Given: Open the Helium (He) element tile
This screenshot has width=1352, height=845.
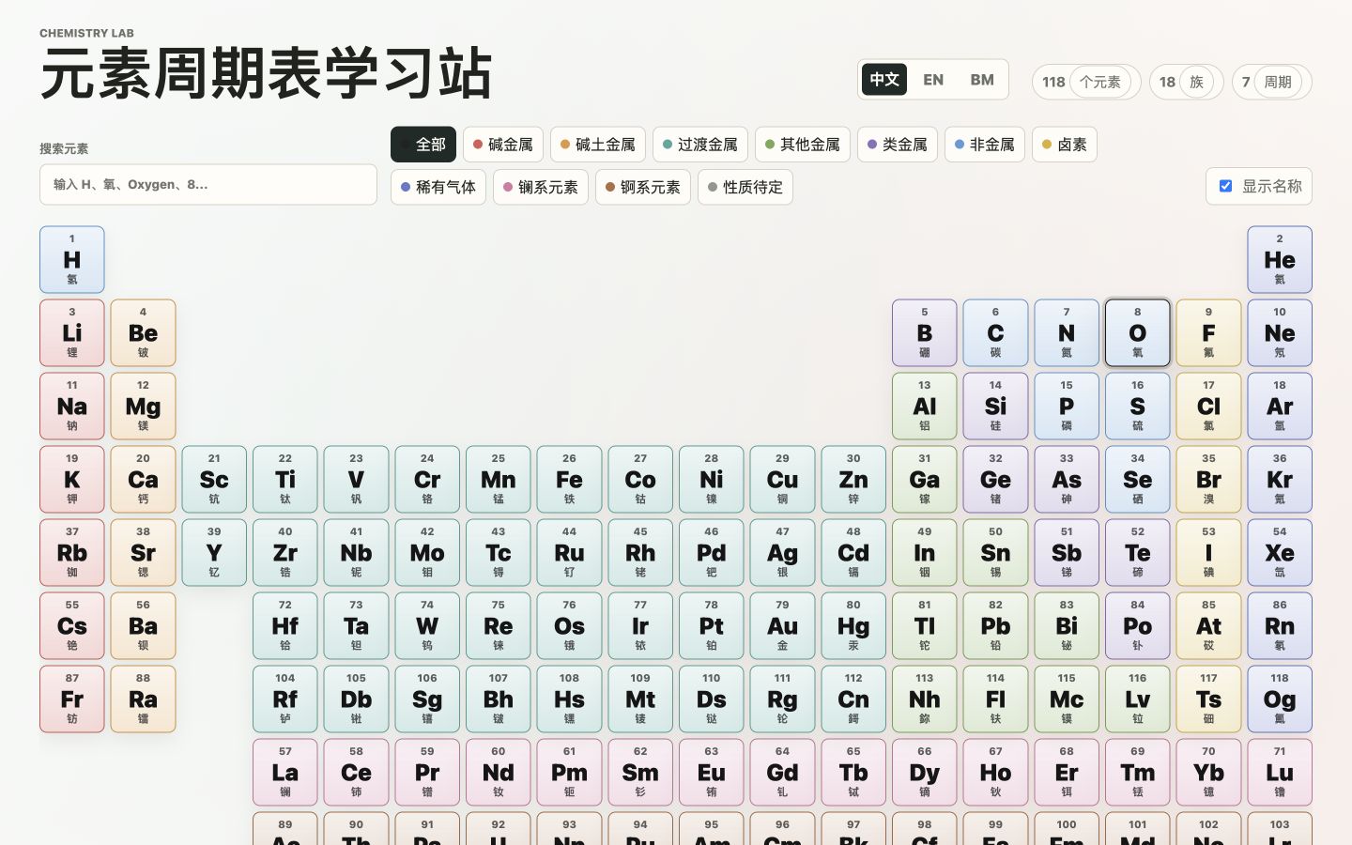Looking at the screenshot, I should 1280,259.
